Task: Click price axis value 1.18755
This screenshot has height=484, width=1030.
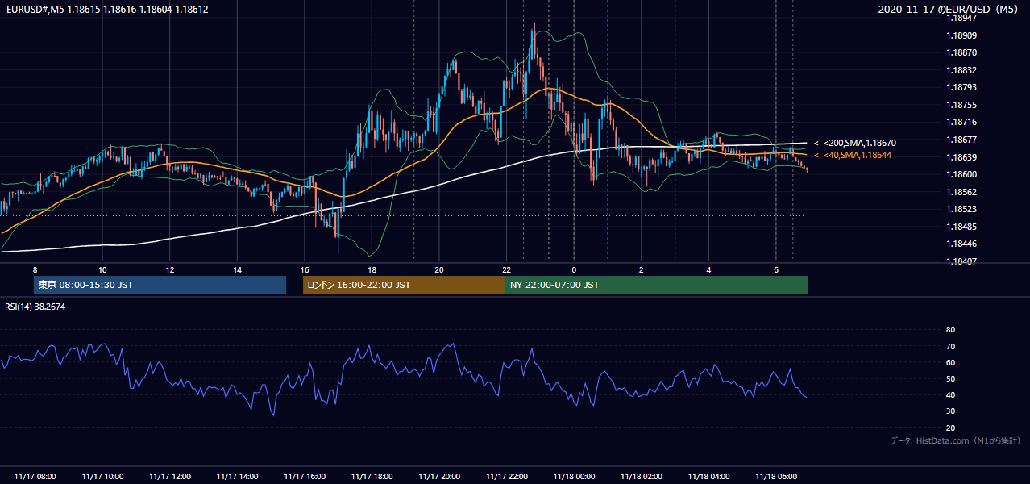Action: [x=961, y=105]
